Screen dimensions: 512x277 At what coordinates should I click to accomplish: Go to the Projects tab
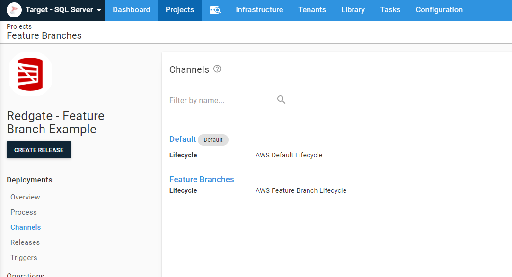point(180,10)
